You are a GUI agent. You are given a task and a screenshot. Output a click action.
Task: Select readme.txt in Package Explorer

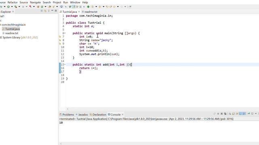pos(12,33)
